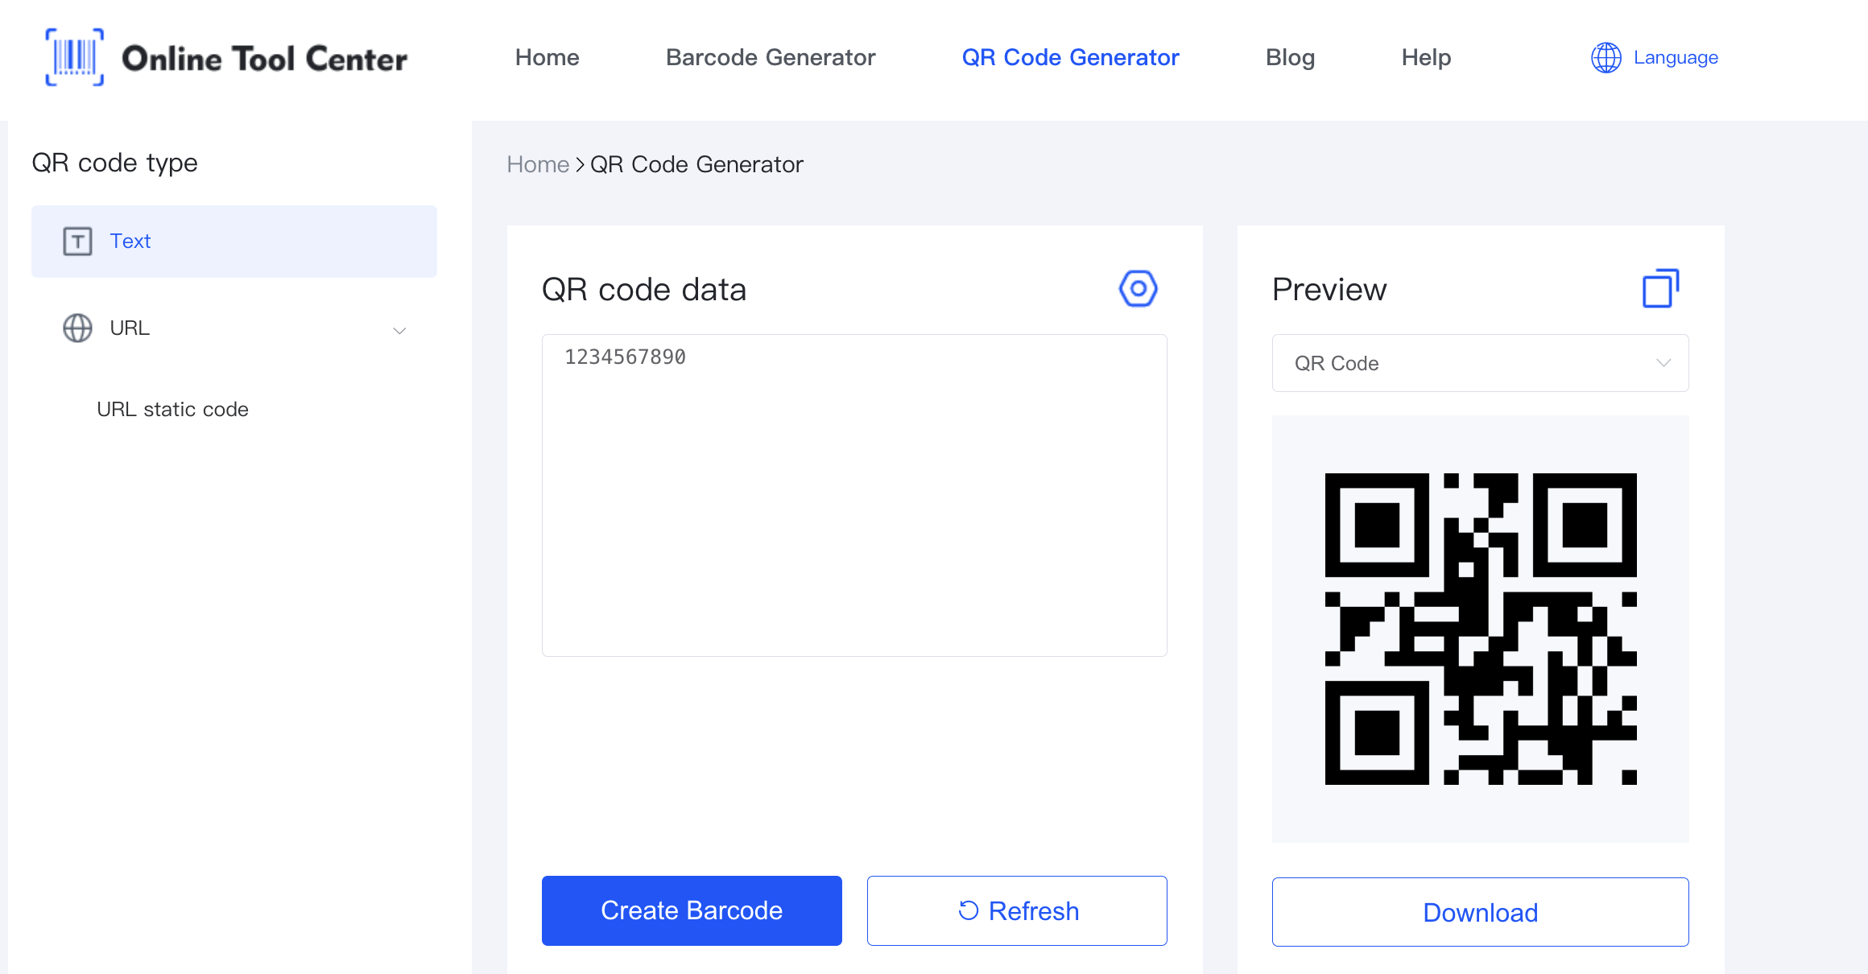Expand the URL dropdown in sidebar
The width and height of the screenshot is (1868, 974).
click(398, 328)
